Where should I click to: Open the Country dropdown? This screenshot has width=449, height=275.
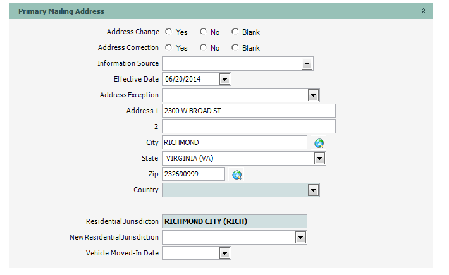[312, 190]
